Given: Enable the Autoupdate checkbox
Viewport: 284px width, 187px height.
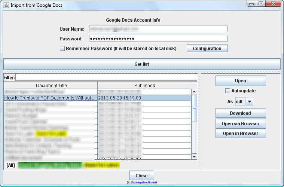Looking at the screenshot, I should coord(227,91).
